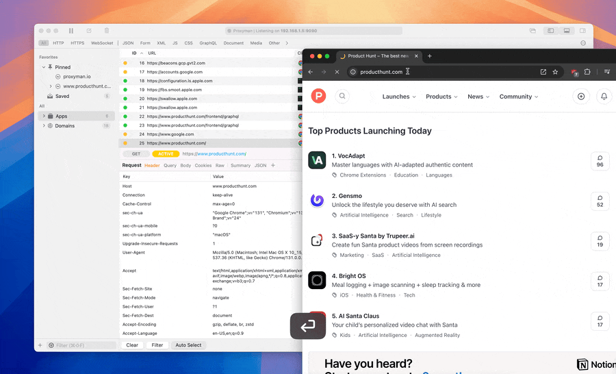Open Product Hunt search
Viewport: 616px width, 374px height.
tap(343, 96)
